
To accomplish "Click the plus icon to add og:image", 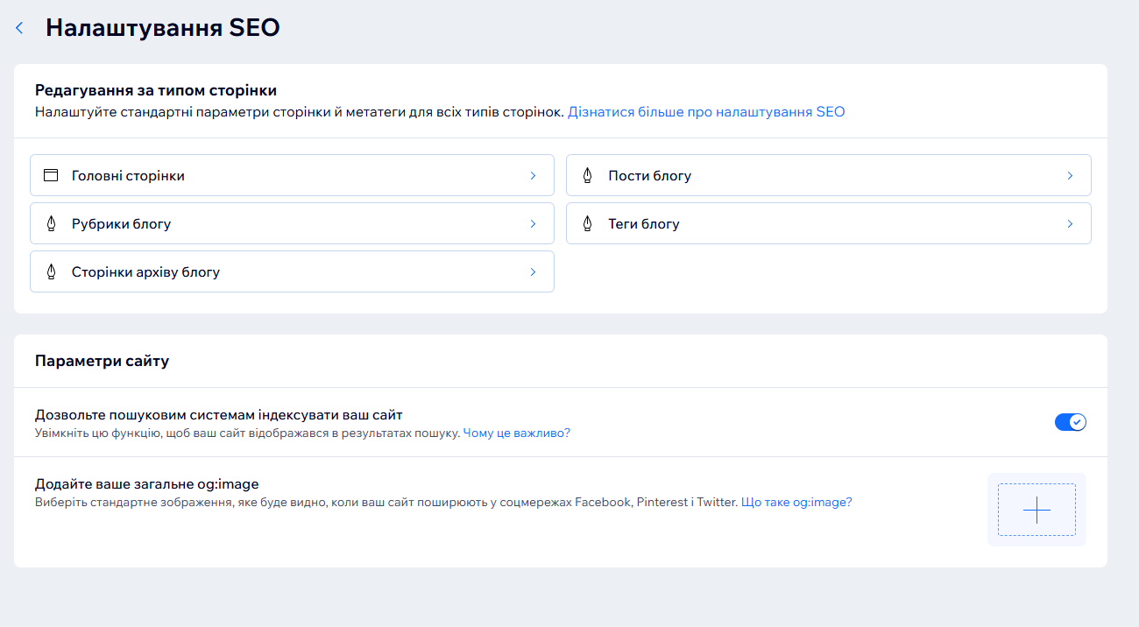I will coord(1036,510).
